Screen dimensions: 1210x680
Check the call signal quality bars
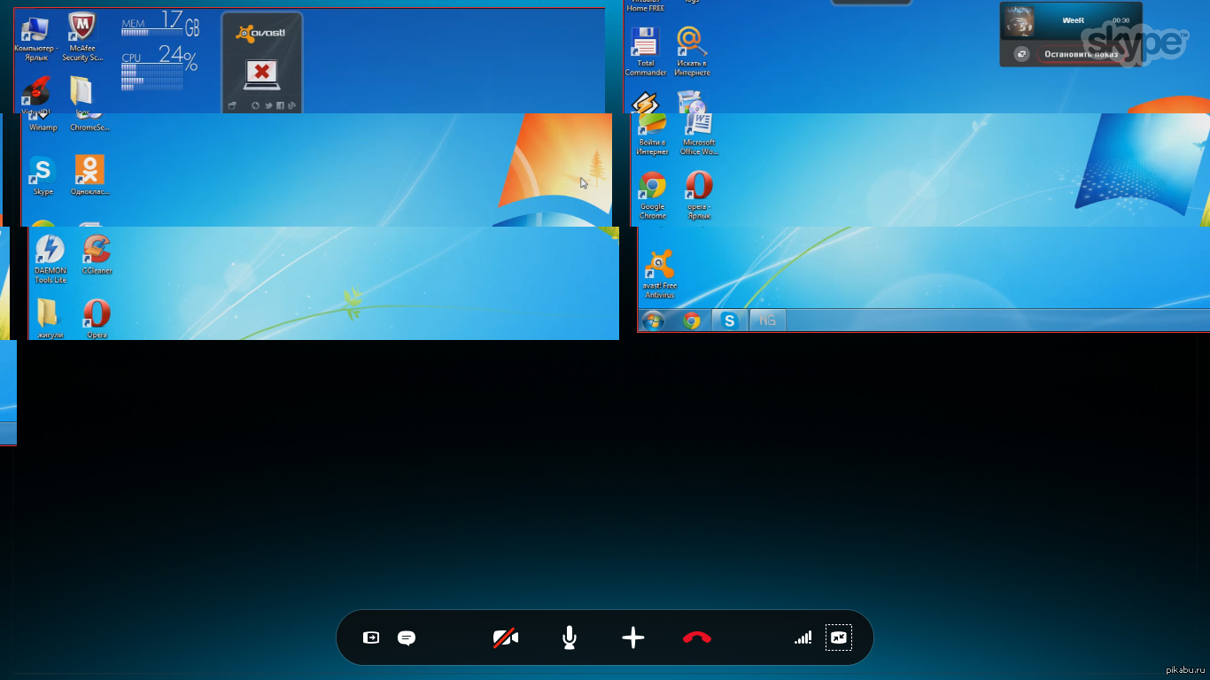[x=803, y=637]
